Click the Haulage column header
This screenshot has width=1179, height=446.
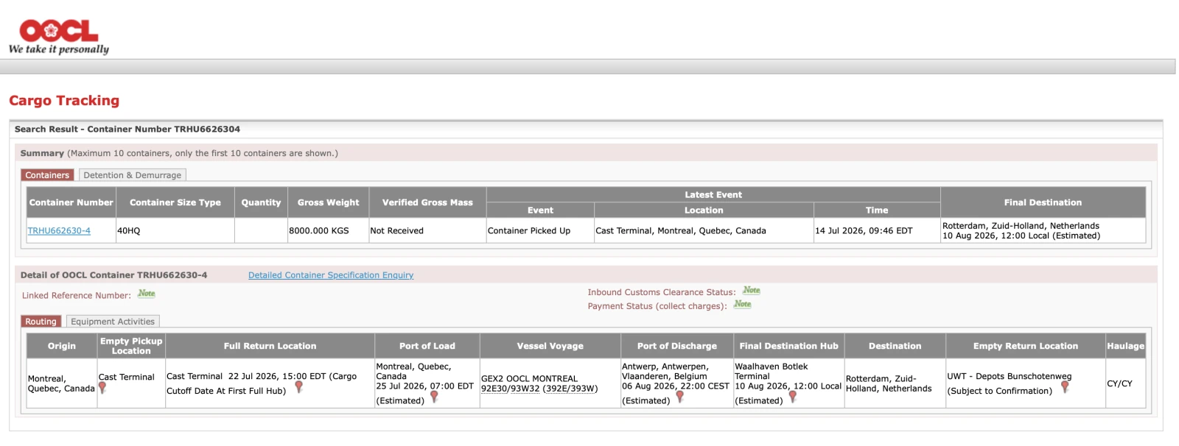[x=1126, y=346]
